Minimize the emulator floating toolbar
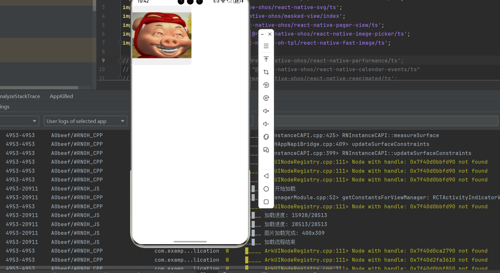 262,34
